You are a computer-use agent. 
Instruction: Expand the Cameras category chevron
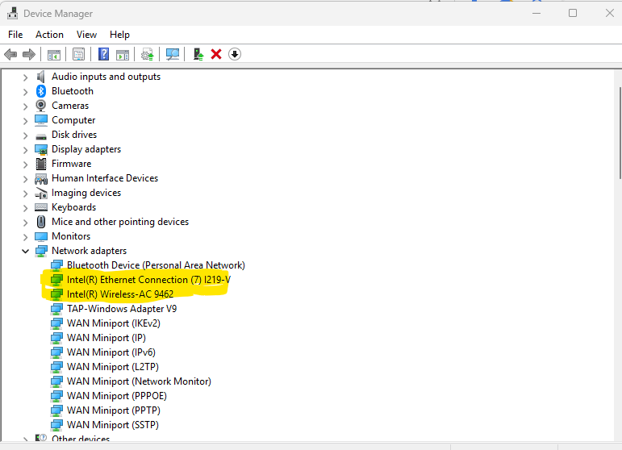pos(25,106)
